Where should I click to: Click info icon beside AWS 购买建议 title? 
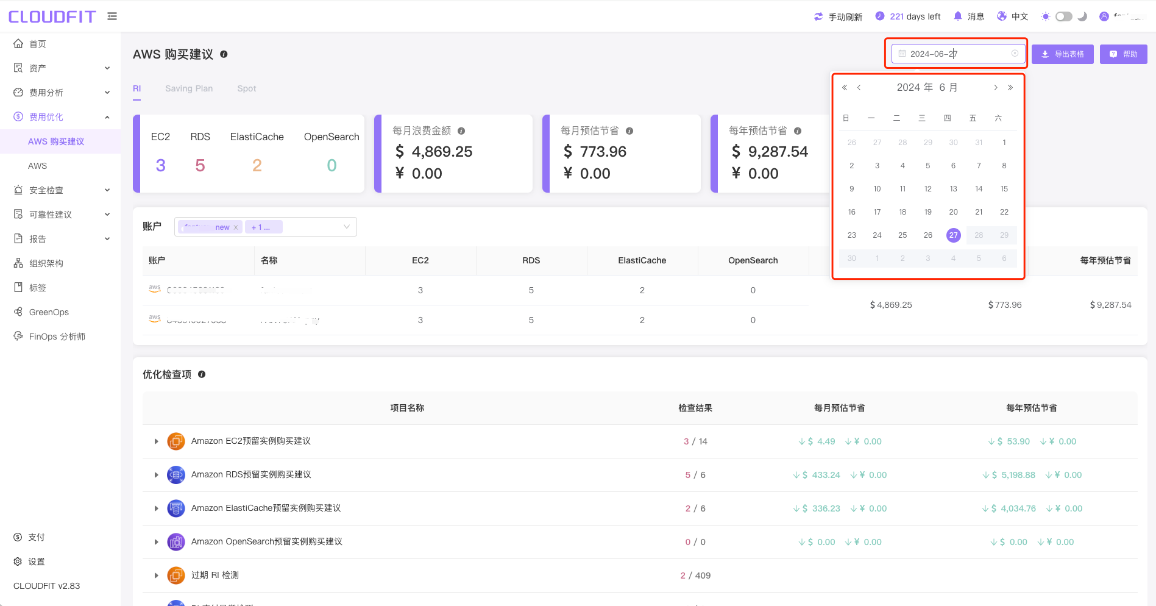click(224, 54)
